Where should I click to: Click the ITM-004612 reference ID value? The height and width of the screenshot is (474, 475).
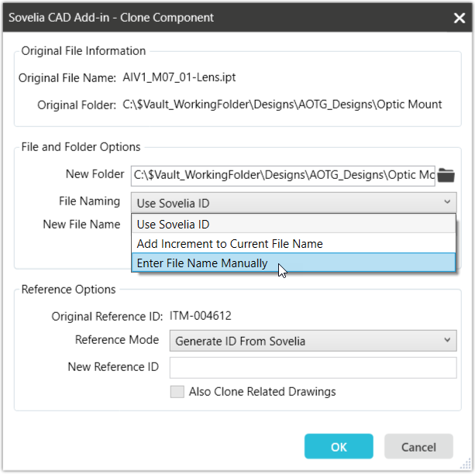point(200,315)
